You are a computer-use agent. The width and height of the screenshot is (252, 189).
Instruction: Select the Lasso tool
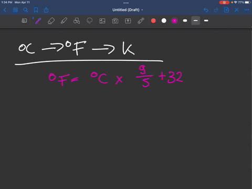click(89, 20)
